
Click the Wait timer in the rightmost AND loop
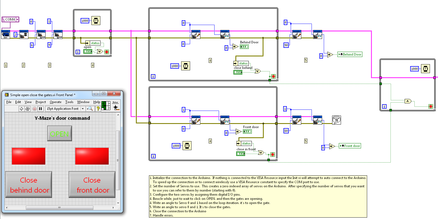coord(425,69)
